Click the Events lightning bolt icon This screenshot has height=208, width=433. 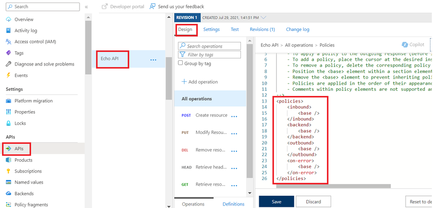(9, 75)
